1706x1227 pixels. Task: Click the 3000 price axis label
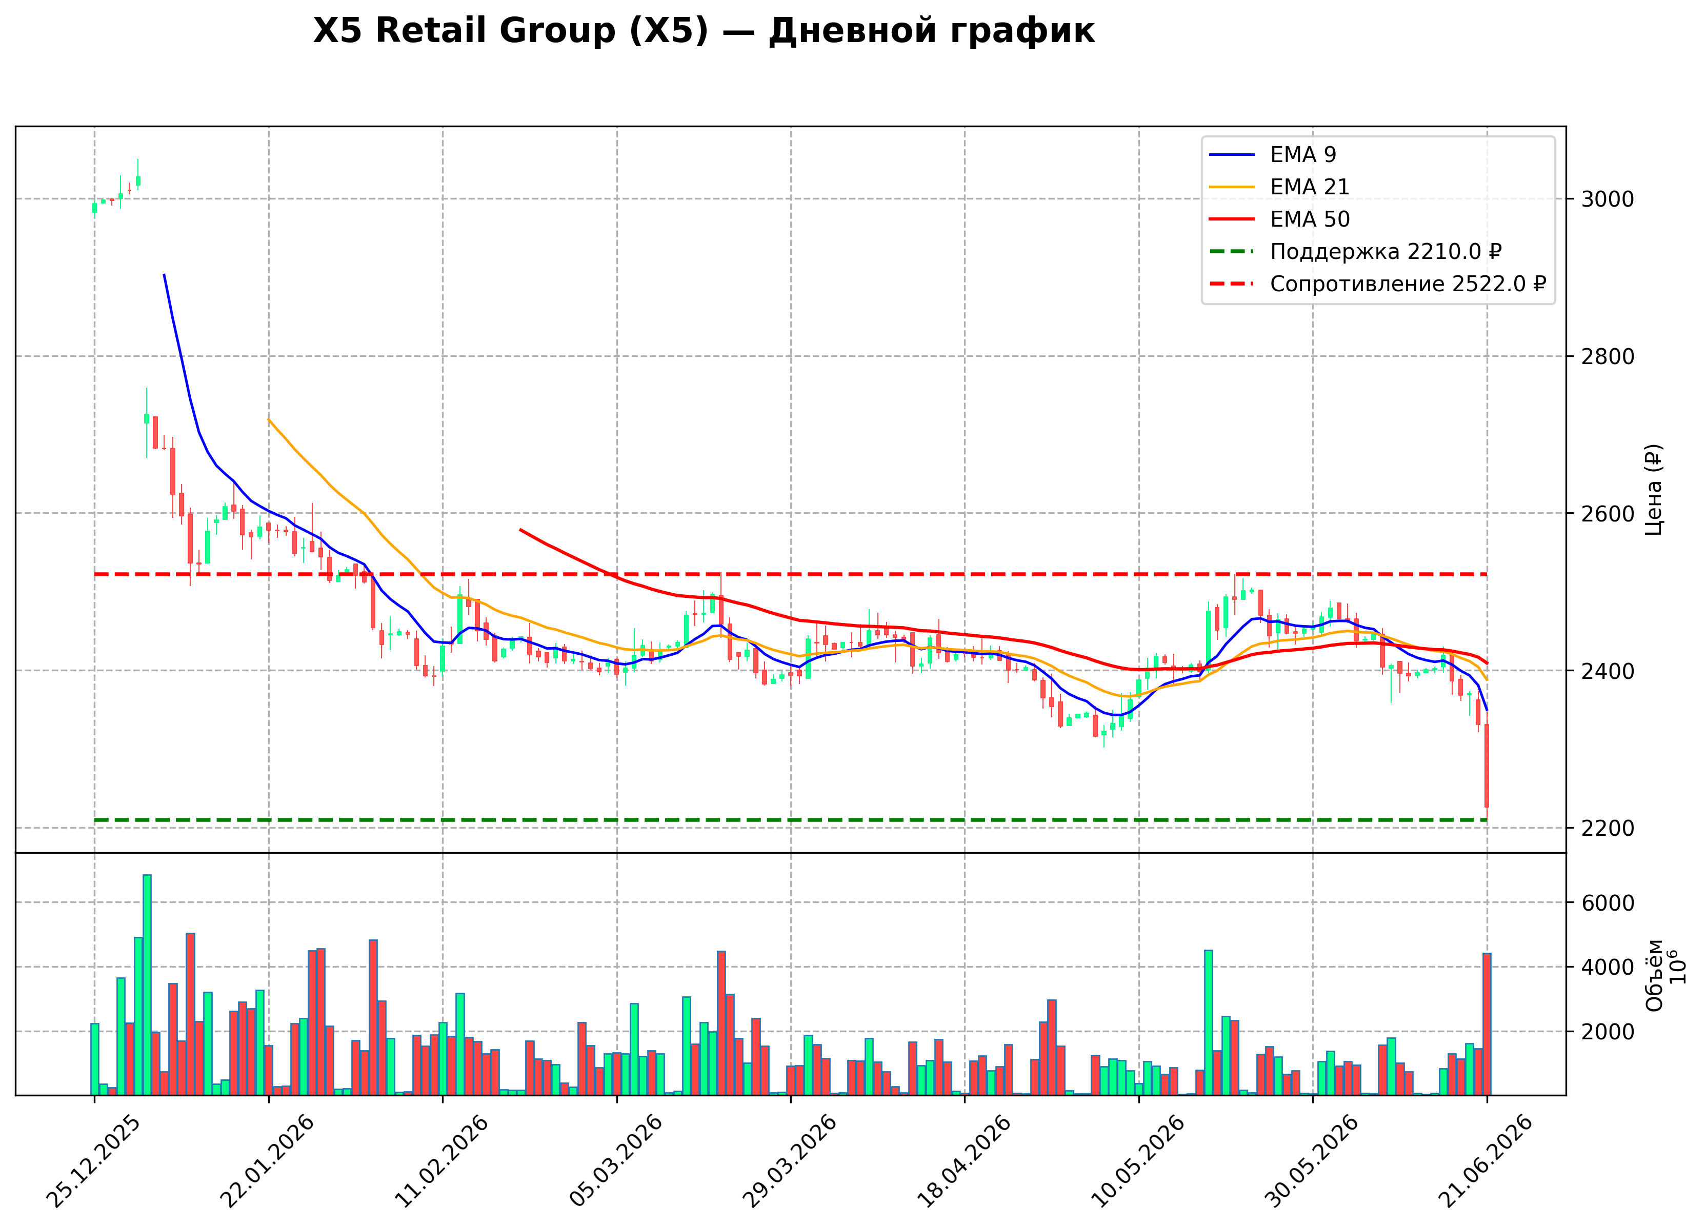[x=1608, y=199]
